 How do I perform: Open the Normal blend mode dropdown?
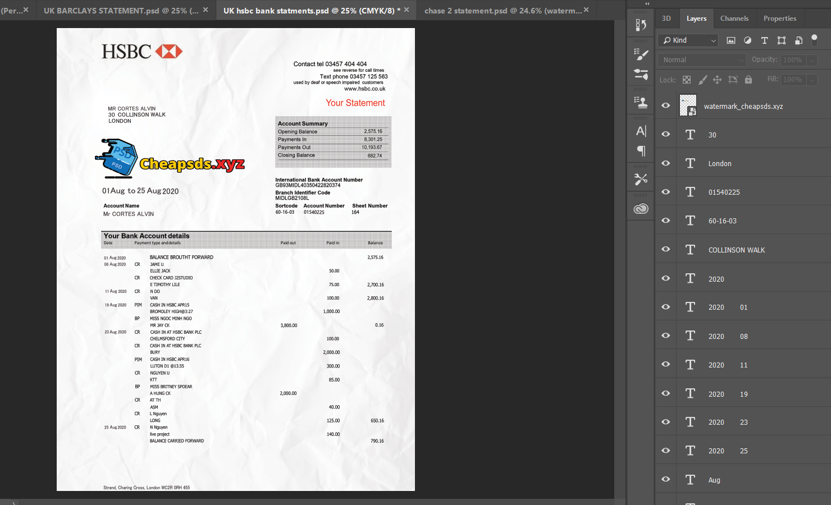[x=702, y=60]
